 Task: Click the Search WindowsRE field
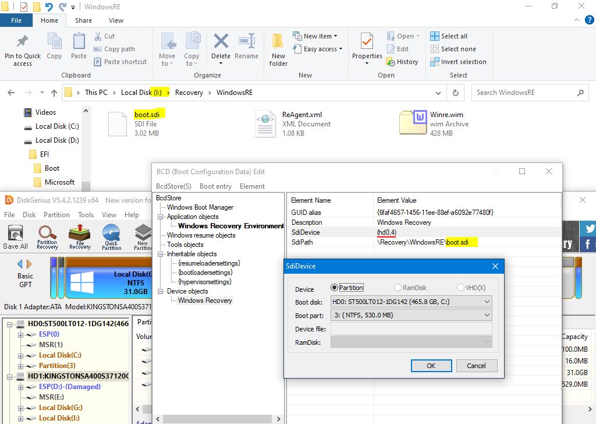point(524,93)
